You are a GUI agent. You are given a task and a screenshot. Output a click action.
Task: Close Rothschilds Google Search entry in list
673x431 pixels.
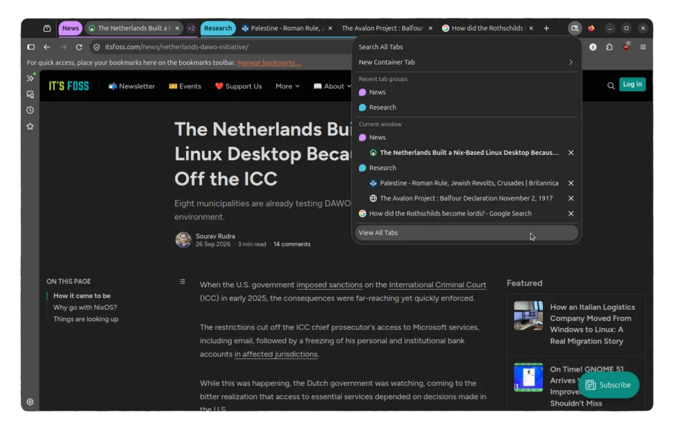tap(571, 213)
